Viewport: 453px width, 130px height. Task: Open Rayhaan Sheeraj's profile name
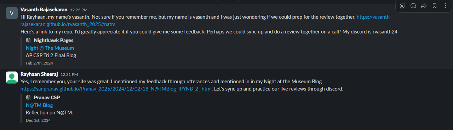[39, 74]
